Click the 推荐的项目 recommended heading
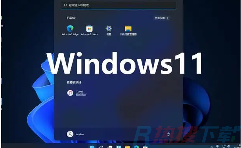This screenshot has height=148, width=241. 74,82
